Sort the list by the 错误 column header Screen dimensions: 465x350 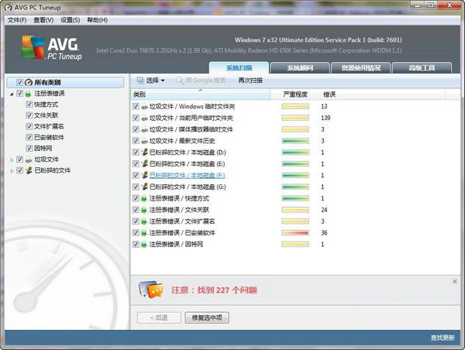[383, 94]
